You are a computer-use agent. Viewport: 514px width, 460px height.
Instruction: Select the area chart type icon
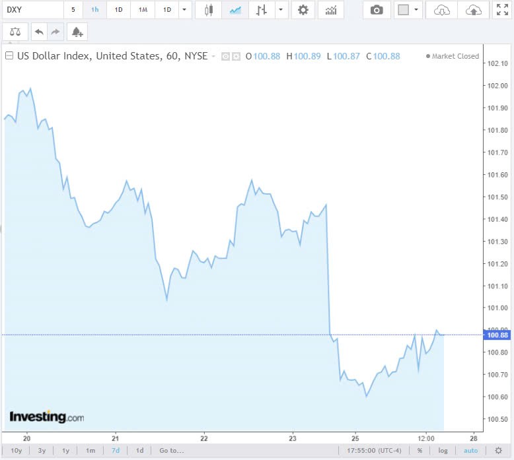(x=235, y=10)
